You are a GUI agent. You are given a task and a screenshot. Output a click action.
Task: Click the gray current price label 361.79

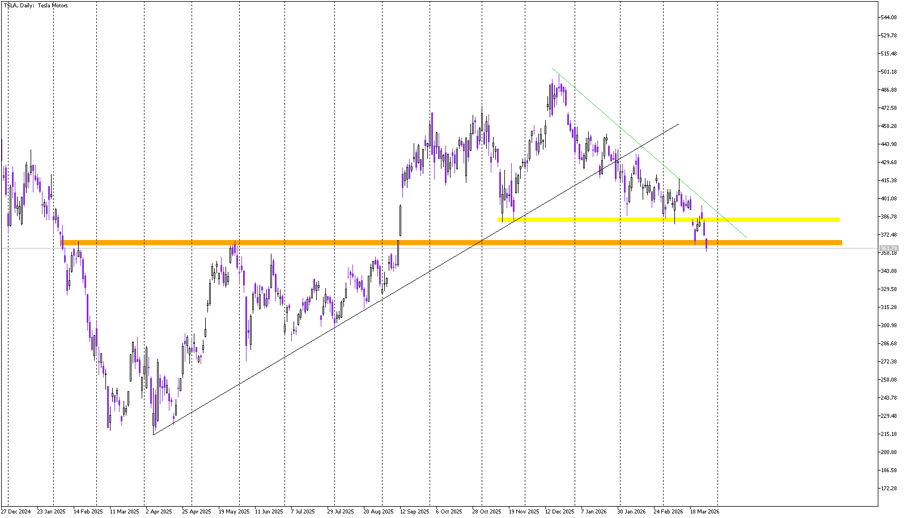(888, 249)
